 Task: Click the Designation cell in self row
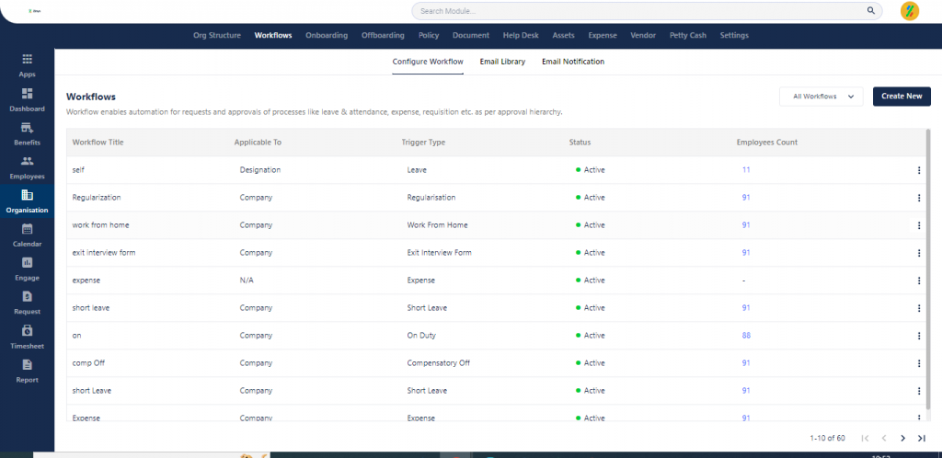(260, 170)
